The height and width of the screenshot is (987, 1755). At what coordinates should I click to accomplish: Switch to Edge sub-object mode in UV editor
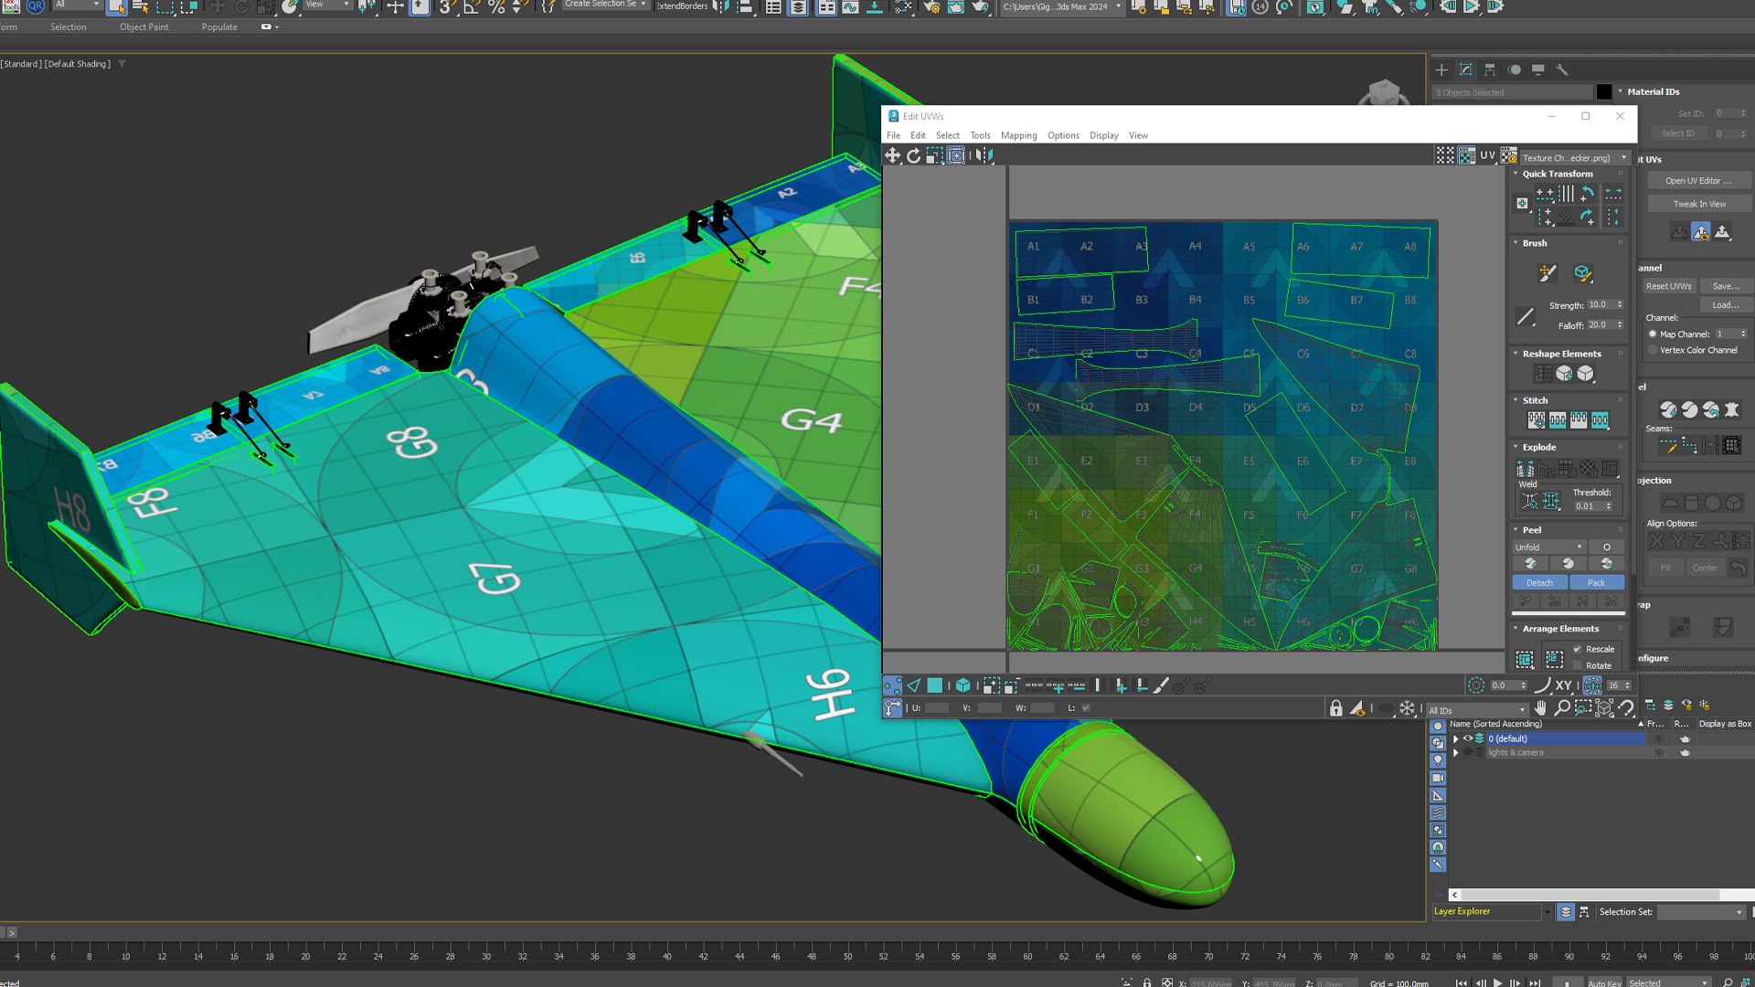[x=914, y=685]
